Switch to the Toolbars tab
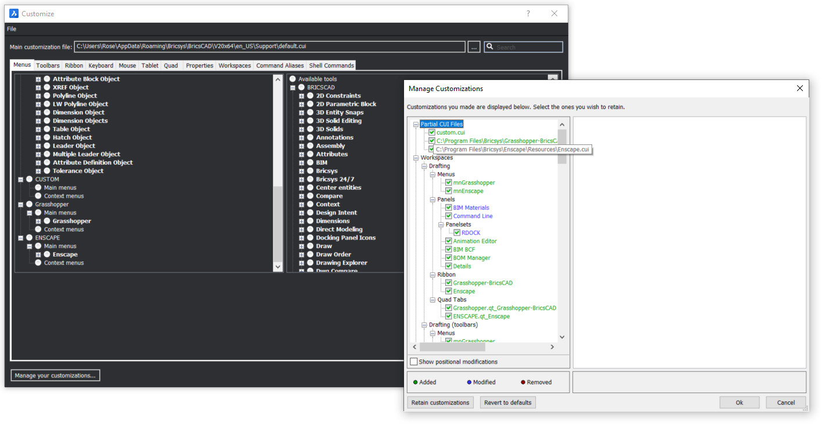Image resolution: width=829 pixels, height=425 pixels. coord(48,66)
